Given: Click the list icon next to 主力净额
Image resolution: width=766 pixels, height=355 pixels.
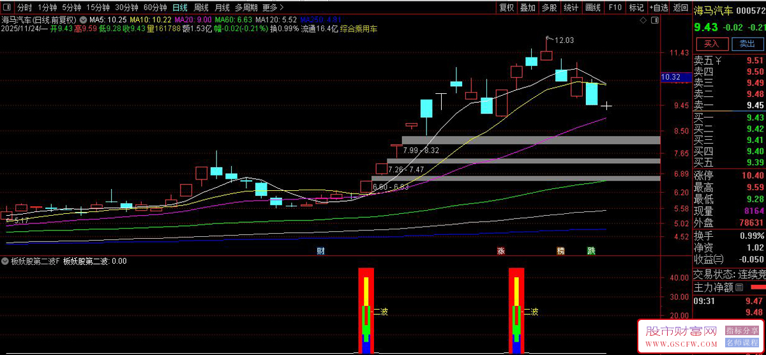Looking at the screenshot, I should (x=739, y=287).
